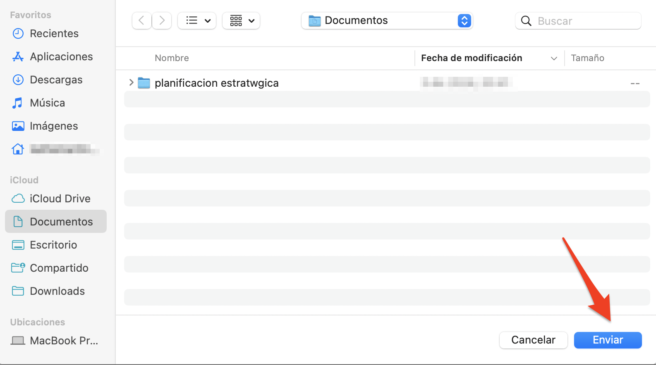Click the planificacion estratwgica folder icon

coord(144,83)
